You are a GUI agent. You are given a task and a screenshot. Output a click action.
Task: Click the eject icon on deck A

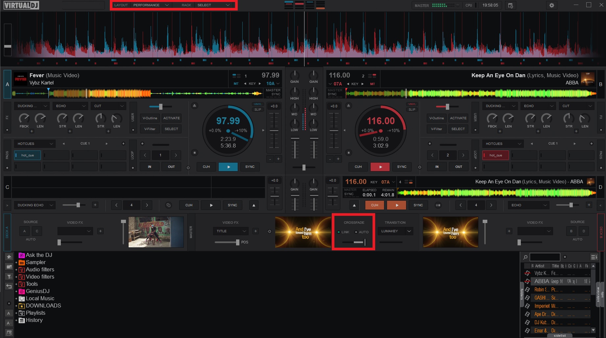[194, 105]
